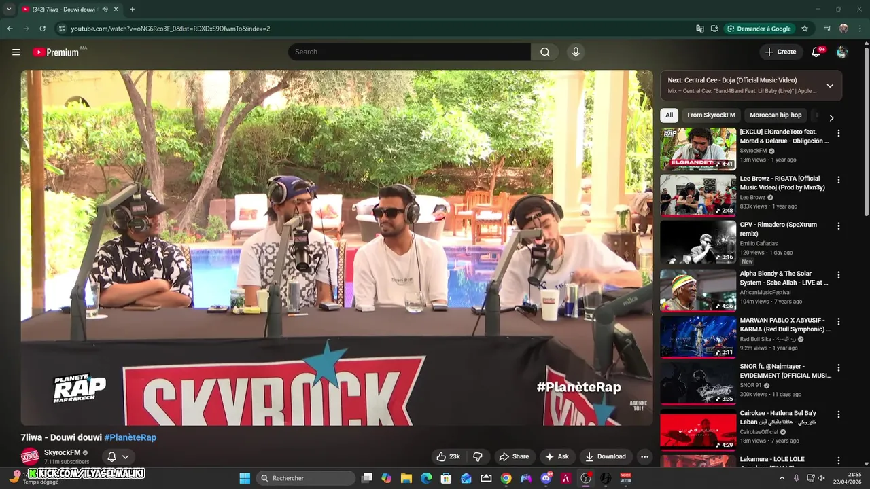Open CPV Rimadero video thumbnail
The image size is (870, 489).
pos(698,242)
